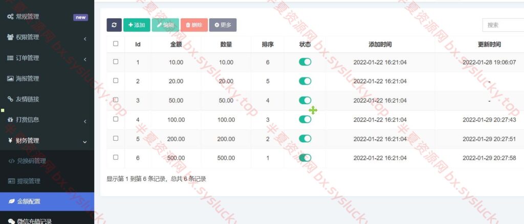This screenshot has width=524, height=224.
Task: Open 权限管理 in the sidebar
Action: point(47,38)
